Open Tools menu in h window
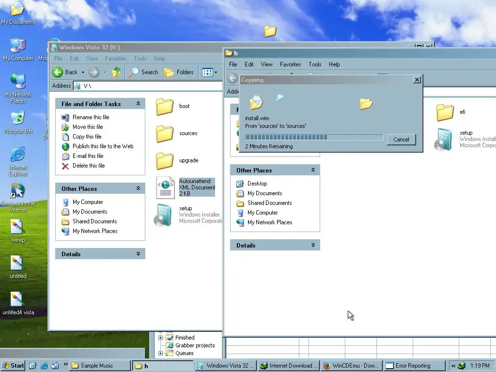The height and width of the screenshot is (372, 496). click(x=315, y=64)
